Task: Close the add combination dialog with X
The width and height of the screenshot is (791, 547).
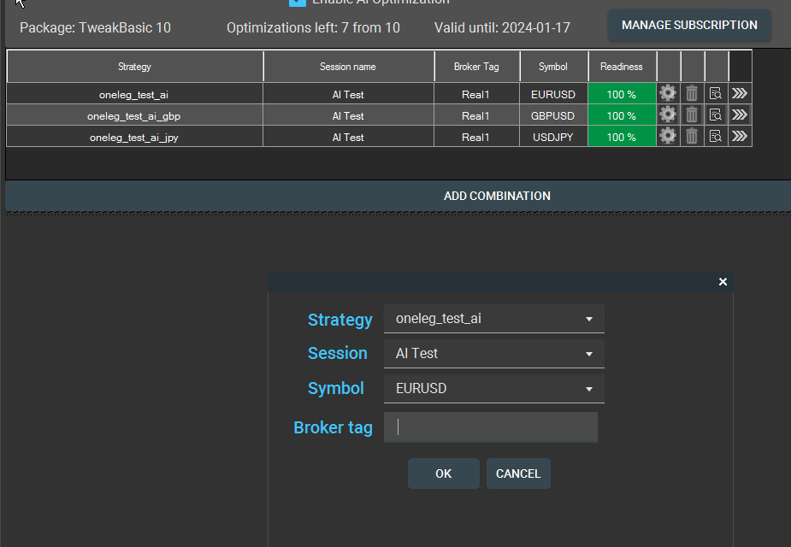Action: click(x=723, y=282)
